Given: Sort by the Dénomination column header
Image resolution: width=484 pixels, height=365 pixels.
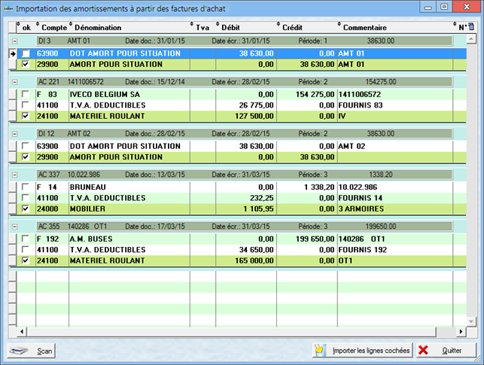Looking at the screenshot, I should [129, 27].
